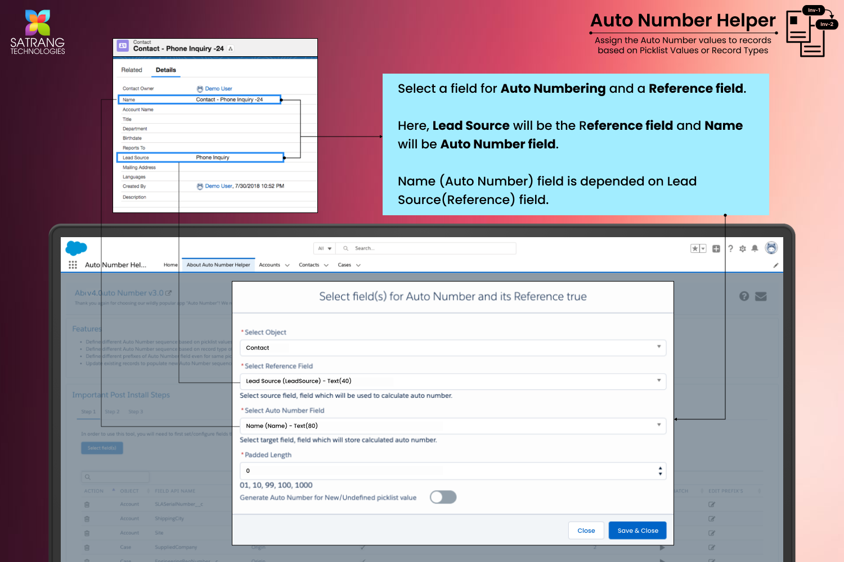
Task: Click the Padded Length stepper arrows
Action: (661, 471)
